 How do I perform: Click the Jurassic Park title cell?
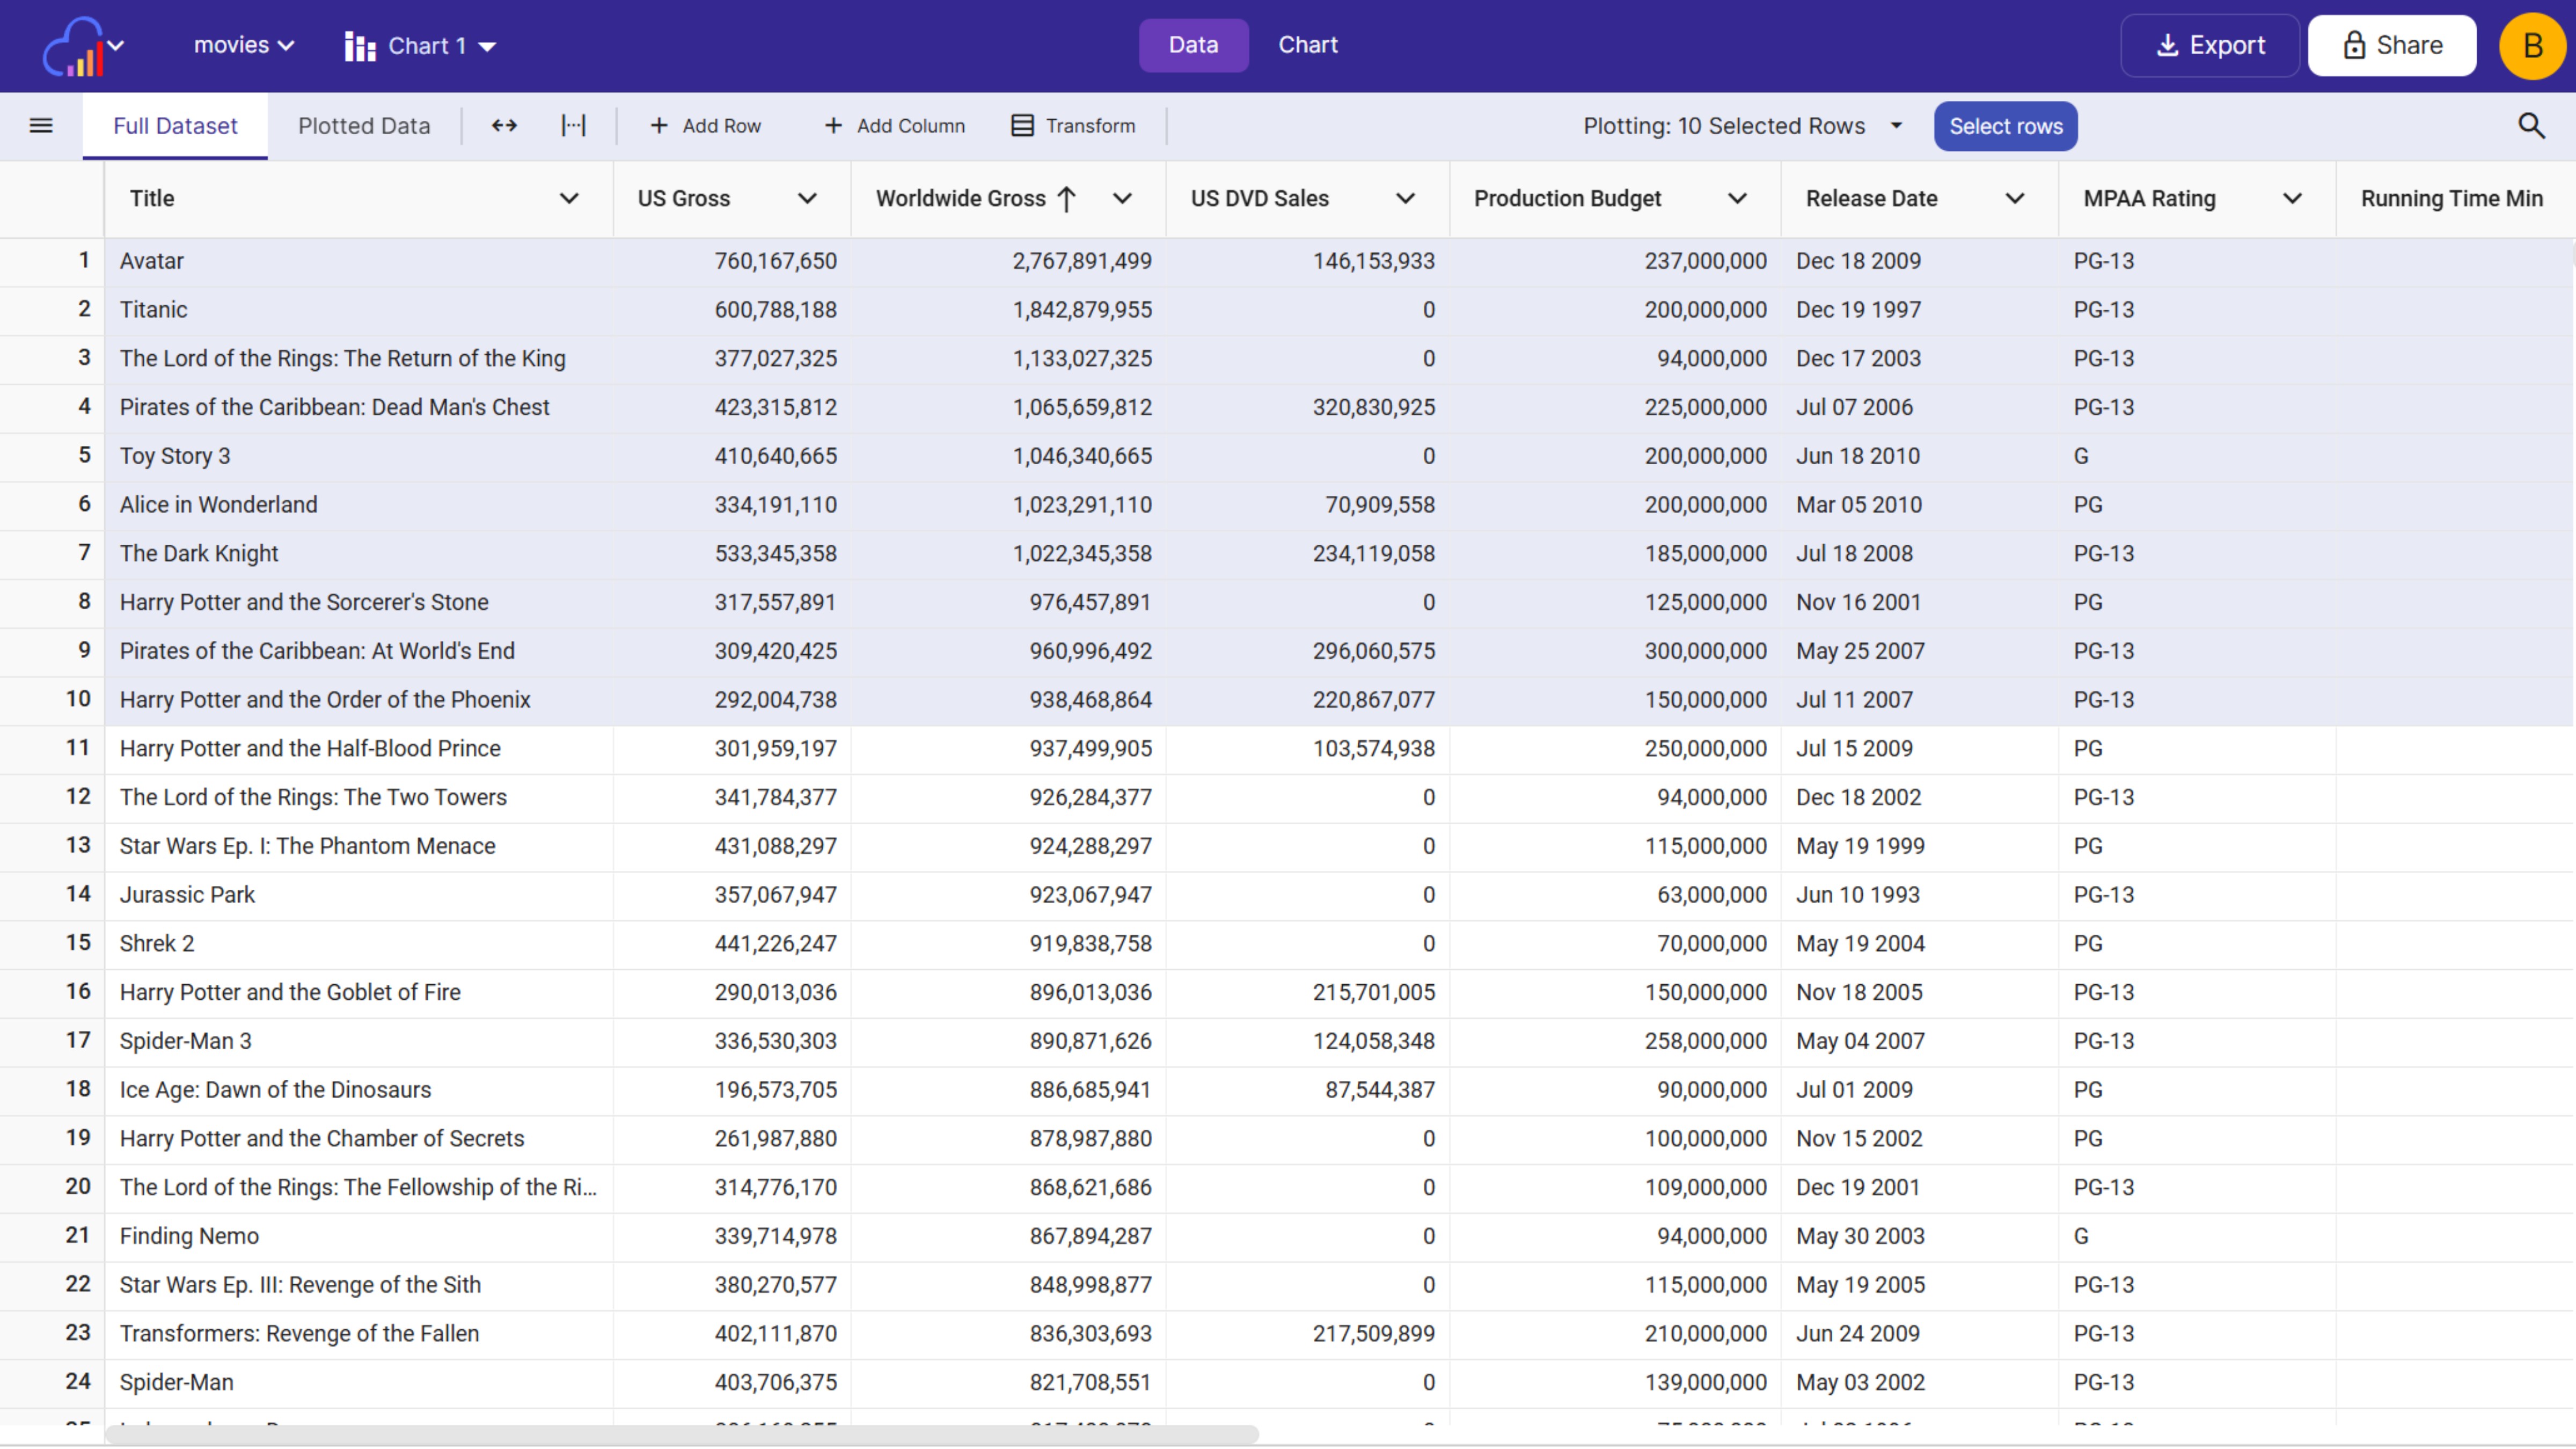pos(358,895)
